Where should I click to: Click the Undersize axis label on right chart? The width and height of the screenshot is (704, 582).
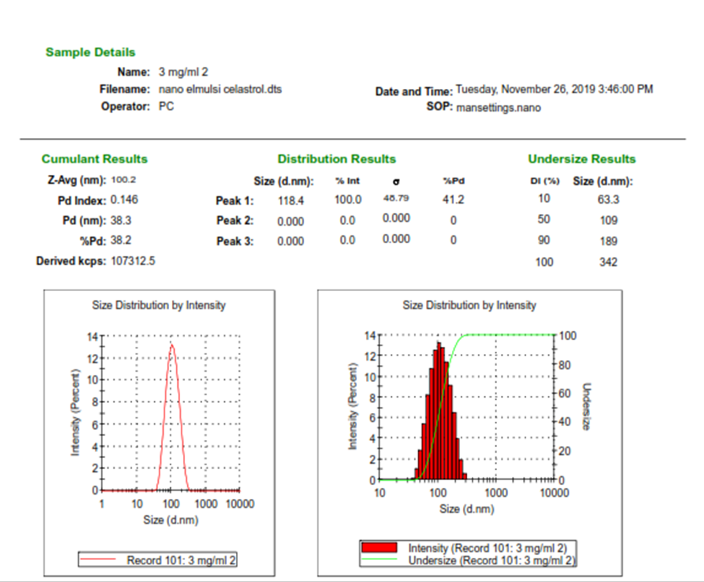pyautogui.click(x=586, y=406)
